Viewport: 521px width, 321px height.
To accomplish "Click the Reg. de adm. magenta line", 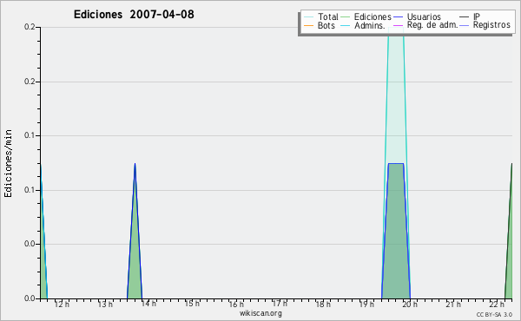I will pos(398,25).
